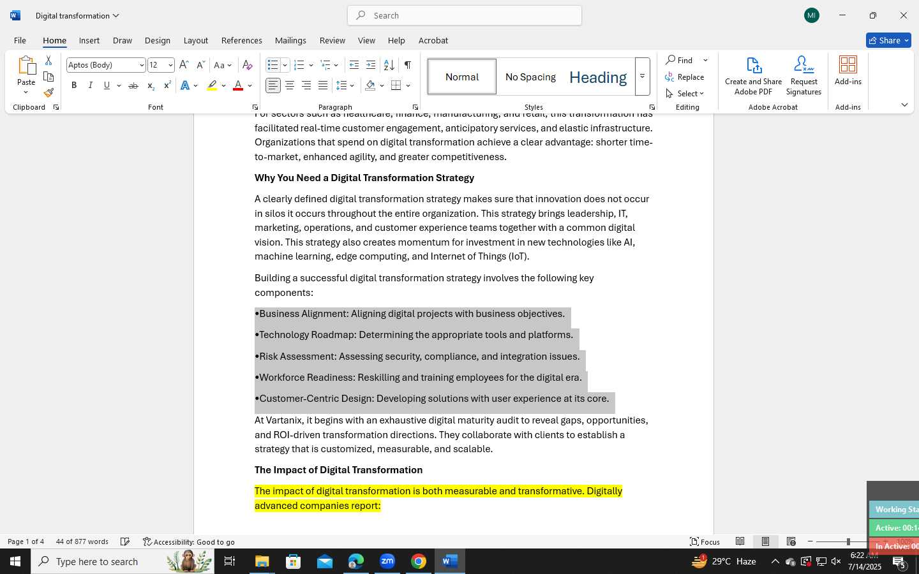The width and height of the screenshot is (919, 574).
Task: Toggle Underline formatting
Action: pyautogui.click(x=107, y=85)
